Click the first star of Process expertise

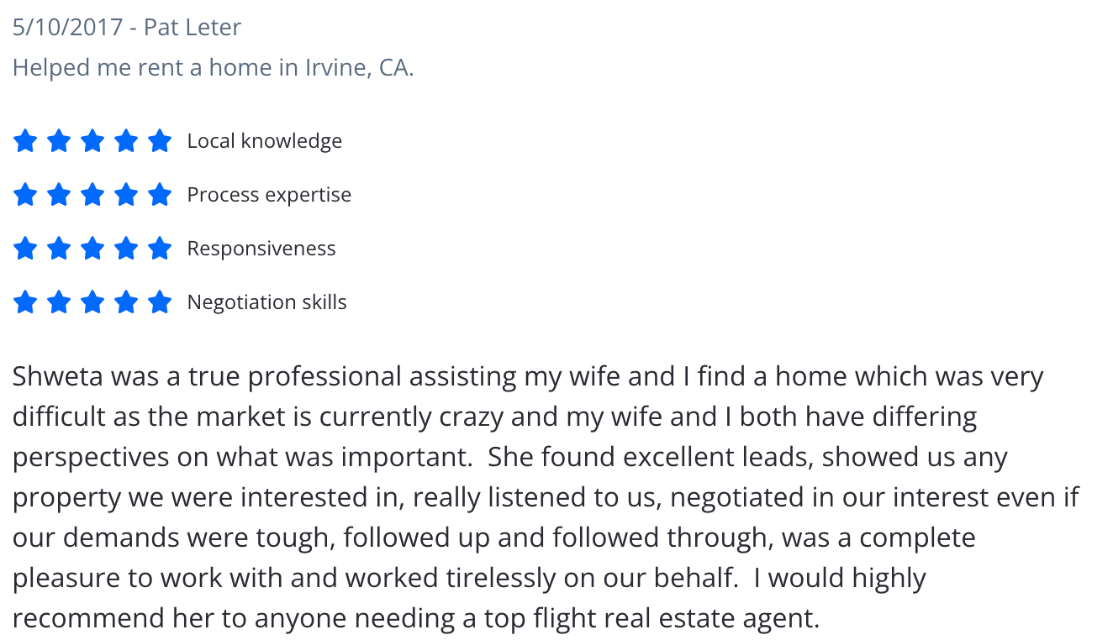25,195
